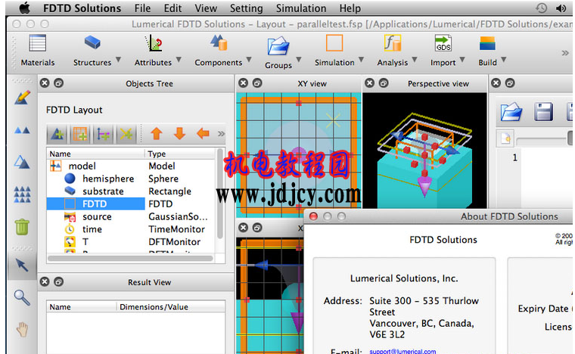
Task: Open the Materials database
Action: click(37, 44)
